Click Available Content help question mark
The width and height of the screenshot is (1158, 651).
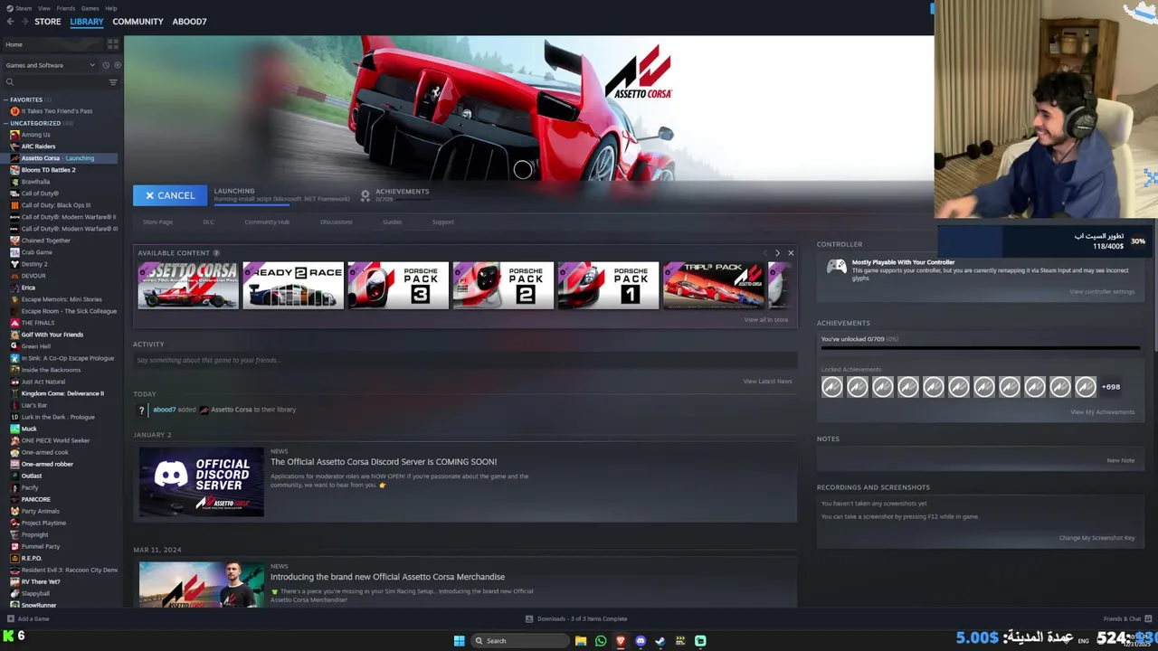pos(216,253)
